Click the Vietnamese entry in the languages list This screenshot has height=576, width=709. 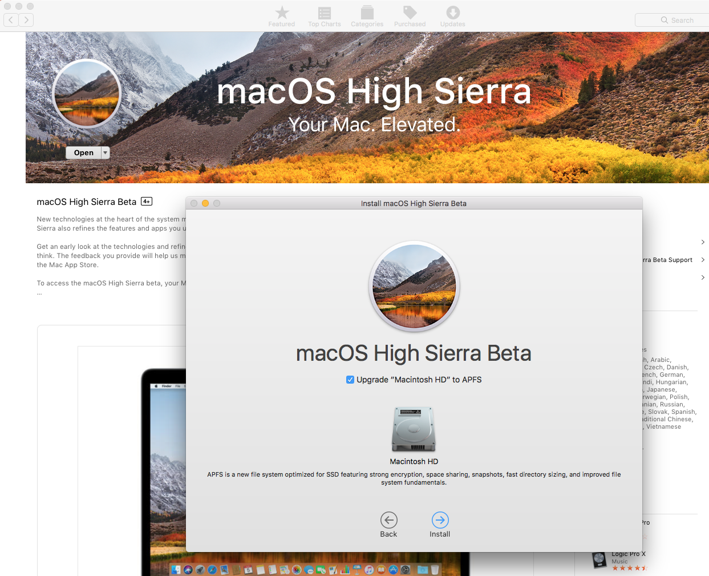(663, 426)
